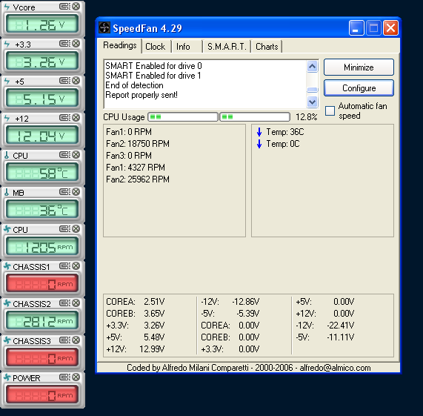Close the +5 voltage gadget
Image resolution: width=423 pixels, height=416 pixels.
(76, 80)
